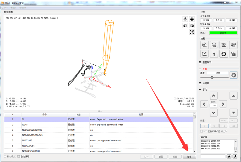Send the typed command with the paper-plane icon

(x=229, y=157)
